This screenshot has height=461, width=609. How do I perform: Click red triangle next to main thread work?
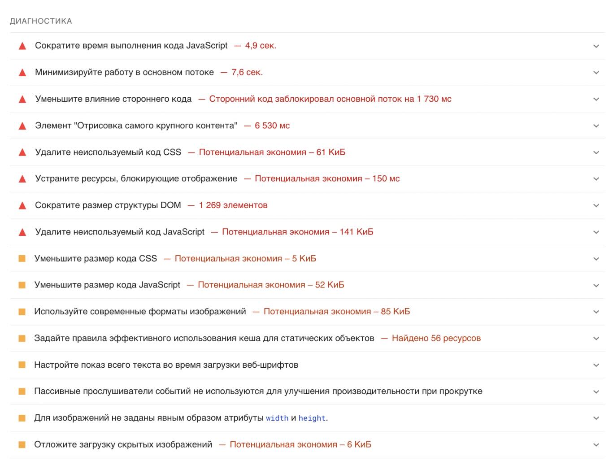coord(22,73)
